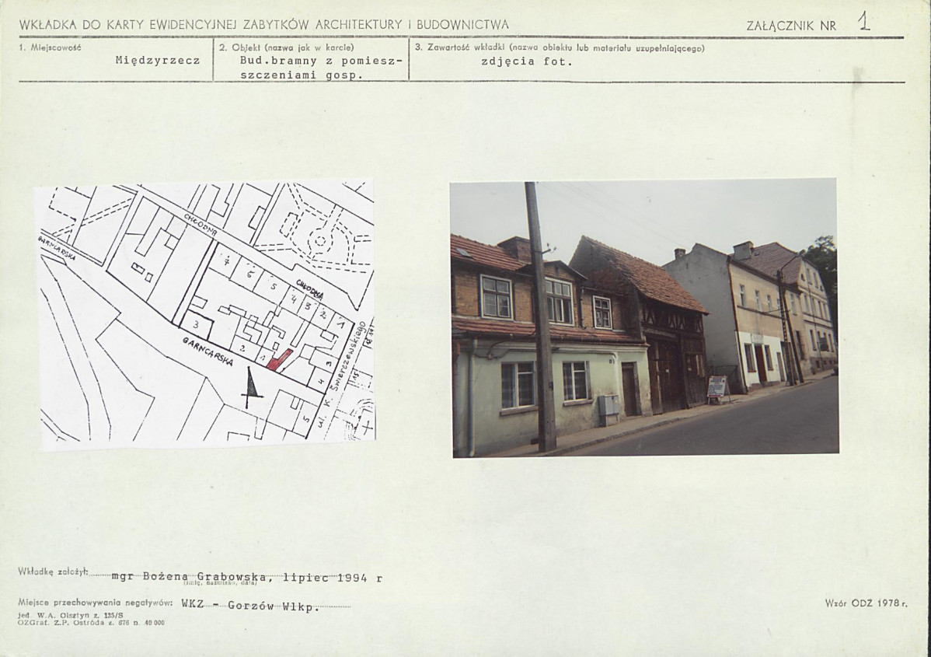
Task: Select the 'Bud.bramny z pomieszczeniami gosp.' object field
Action: tap(311, 68)
